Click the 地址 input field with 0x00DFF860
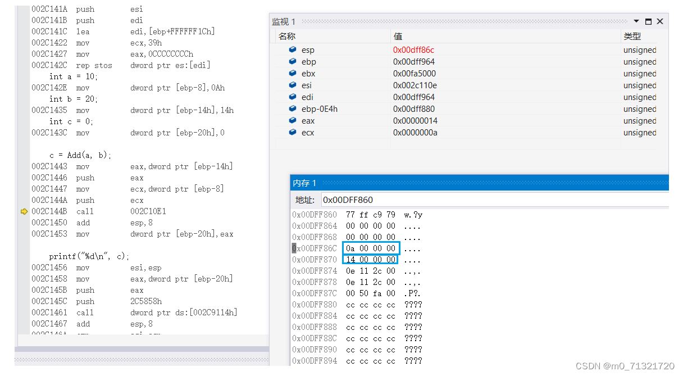 [495, 200]
